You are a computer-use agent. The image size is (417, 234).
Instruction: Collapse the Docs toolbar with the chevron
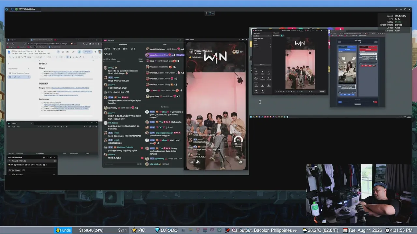point(99,57)
